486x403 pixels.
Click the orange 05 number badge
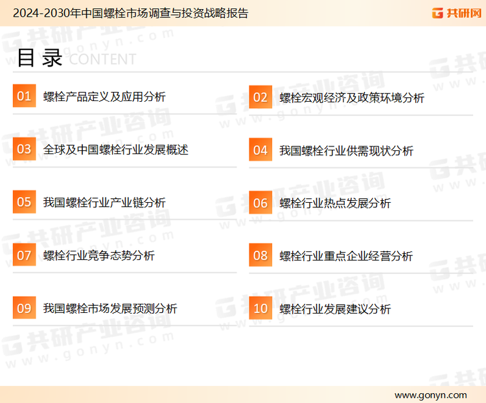click(24, 201)
